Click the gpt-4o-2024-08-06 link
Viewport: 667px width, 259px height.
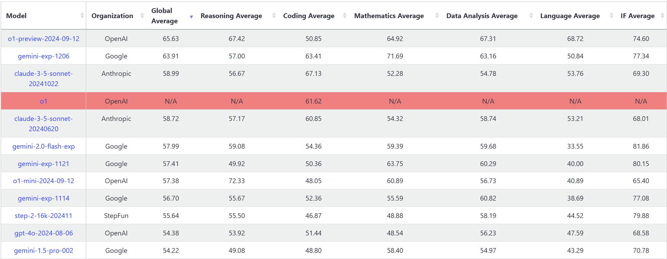coord(43,233)
